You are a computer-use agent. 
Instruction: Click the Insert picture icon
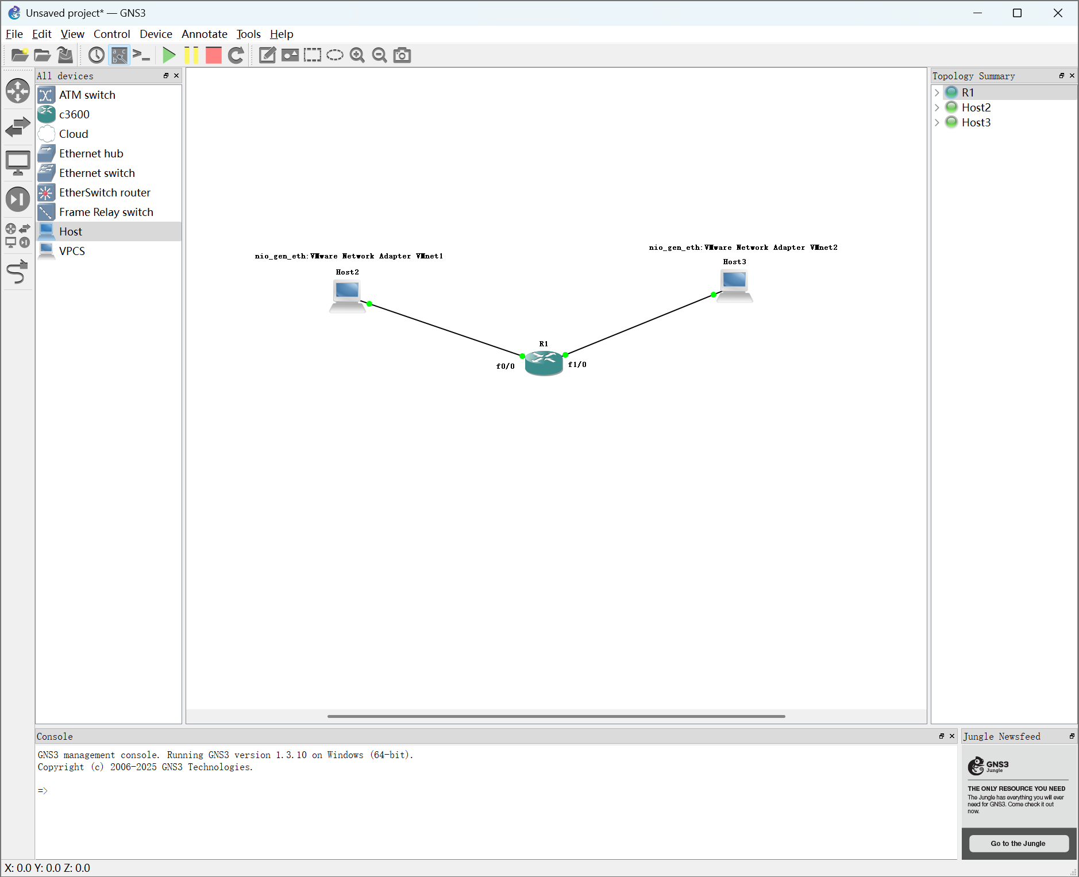(290, 55)
